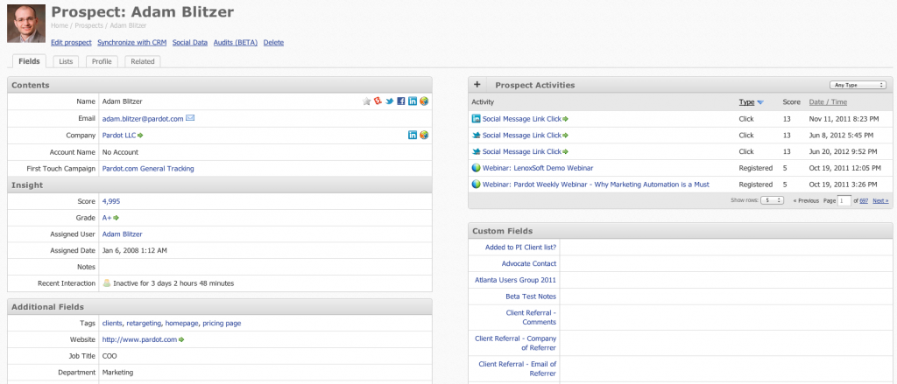Click the adam.blitzer@pardot.com email link
Viewport: 897px width, 384px height.
[143, 119]
